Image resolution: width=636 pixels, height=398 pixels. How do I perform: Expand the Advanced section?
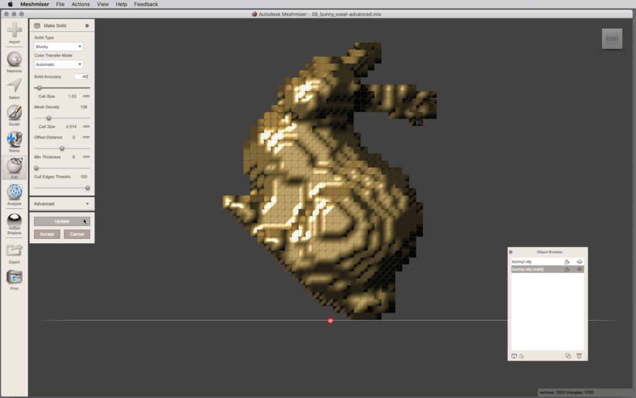point(61,204)
